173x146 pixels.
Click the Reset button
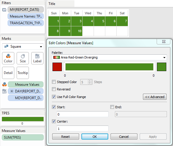pos(66,136)
